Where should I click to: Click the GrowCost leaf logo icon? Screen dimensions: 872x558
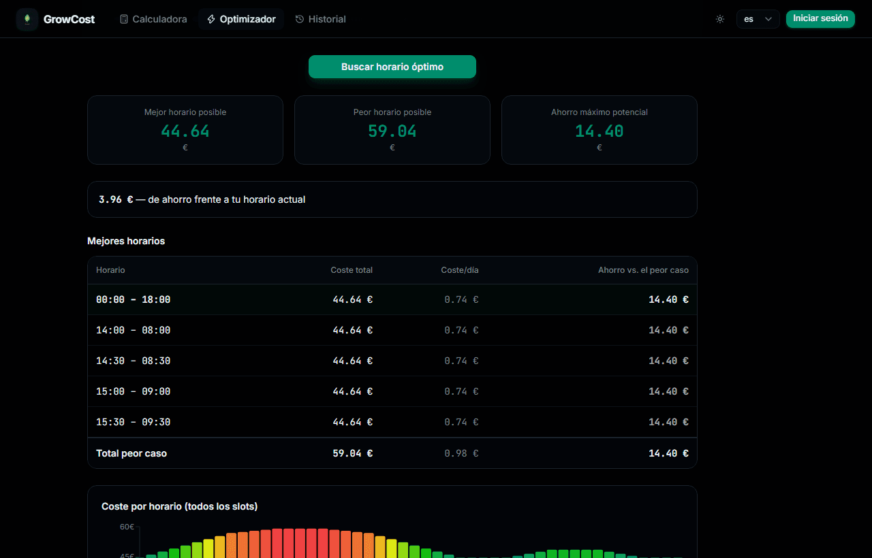click(27, 19)
